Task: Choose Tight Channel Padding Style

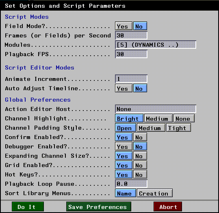Action: (x=178, y=128)
